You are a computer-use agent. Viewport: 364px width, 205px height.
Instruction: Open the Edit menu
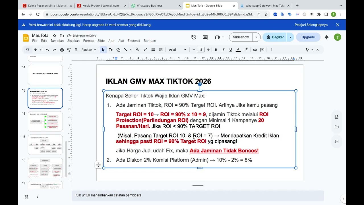pyautogui.click(x=44, y=41)
